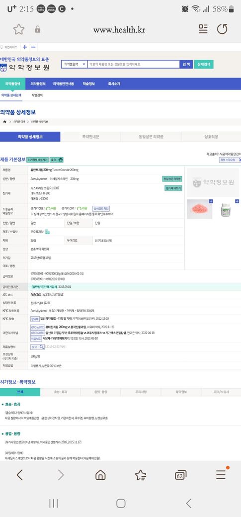Tap the padlock site security icon
Viewport: 241px width, 517px height.
click(x=38, y=30)
